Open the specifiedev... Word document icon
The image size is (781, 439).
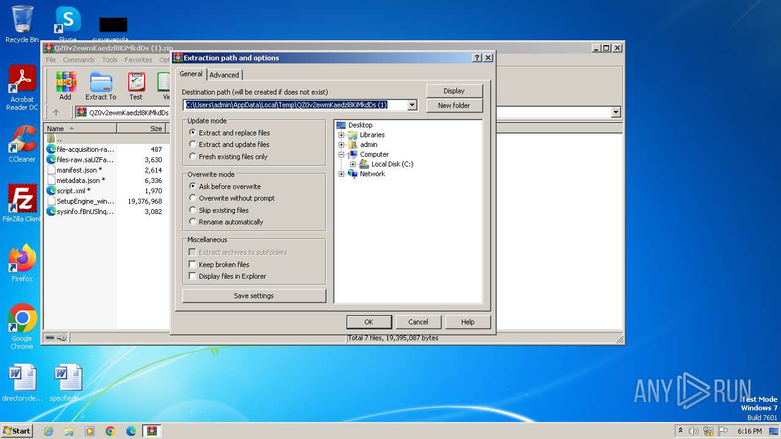tap(68, 383)
